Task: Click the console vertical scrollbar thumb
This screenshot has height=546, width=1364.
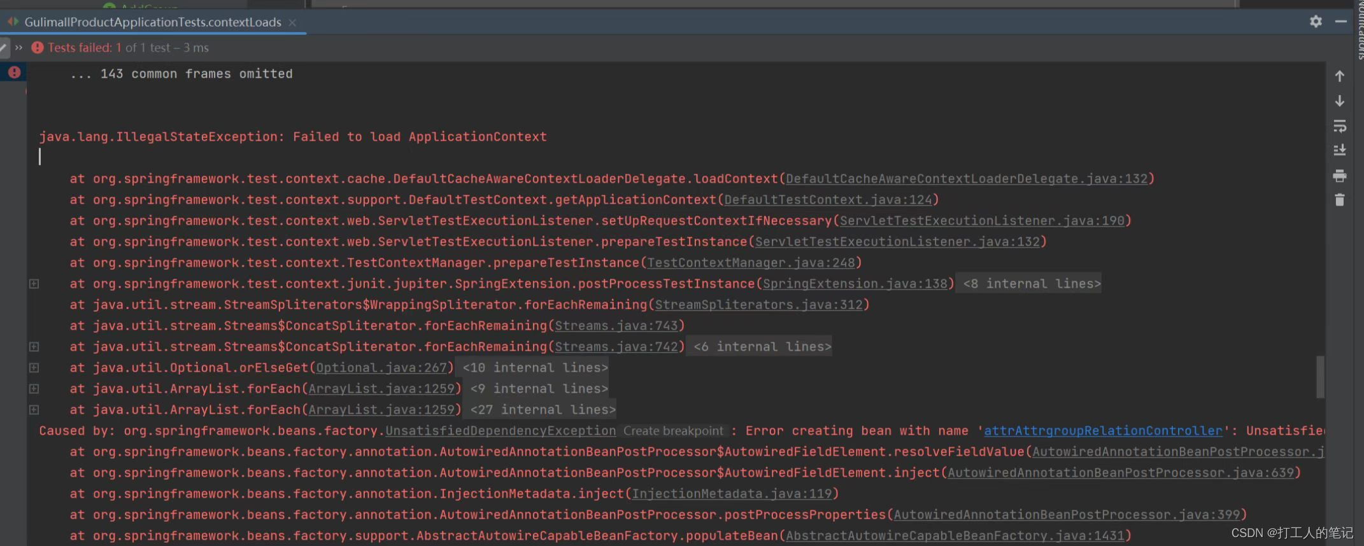Action: click(1320, 377)
